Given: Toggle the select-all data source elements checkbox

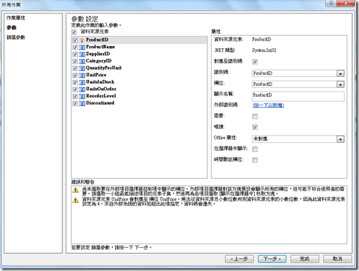Looking at the screenshot, I should click(x=74, y=32).
